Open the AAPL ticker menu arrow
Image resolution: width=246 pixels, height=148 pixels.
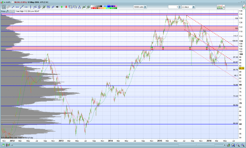(5, 2)
